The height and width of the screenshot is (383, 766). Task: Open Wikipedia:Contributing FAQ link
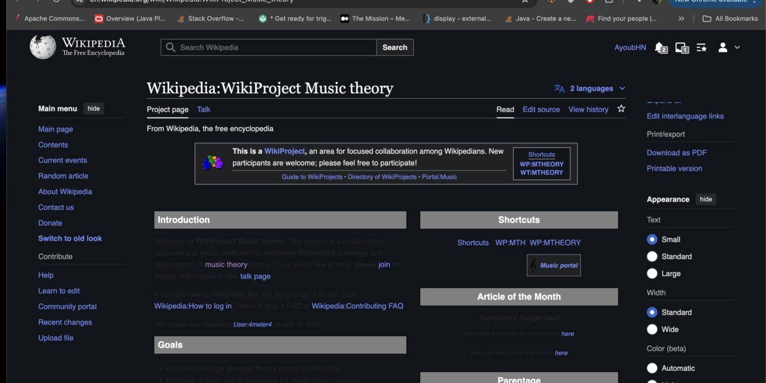click(x=358, y=306)
